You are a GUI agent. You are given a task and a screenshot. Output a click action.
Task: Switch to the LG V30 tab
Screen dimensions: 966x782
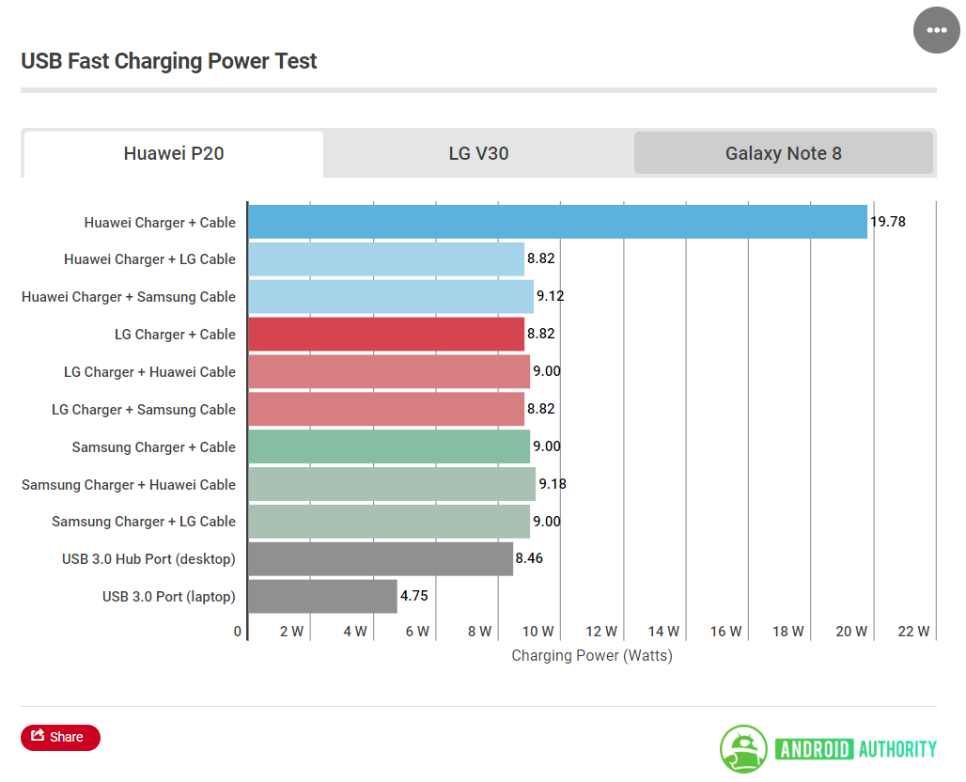[478, 153]
